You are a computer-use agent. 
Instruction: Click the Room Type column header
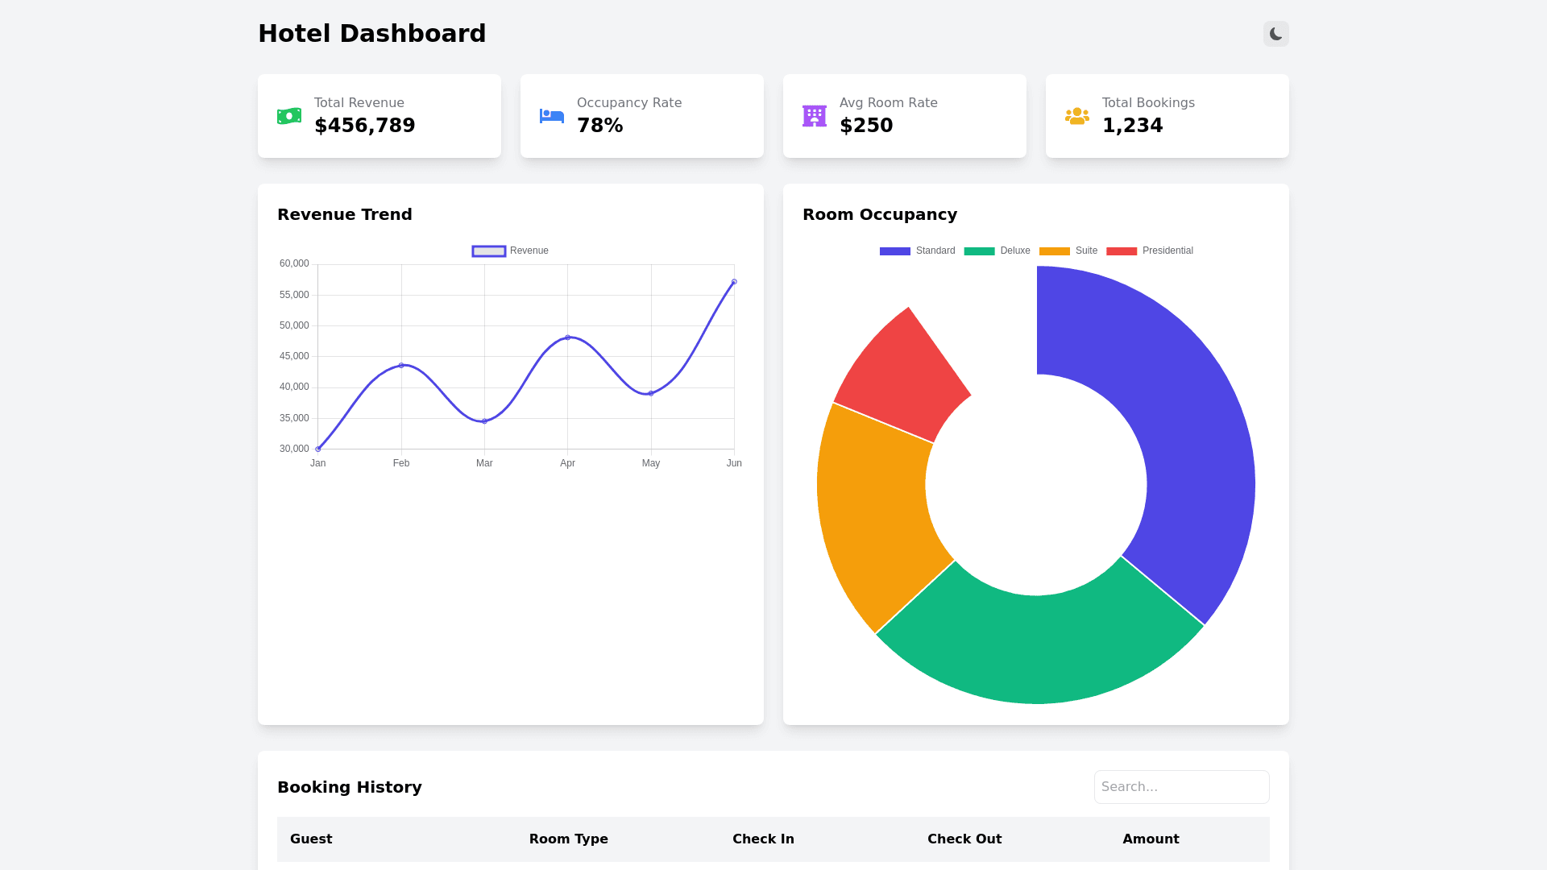tap(568, 839)
